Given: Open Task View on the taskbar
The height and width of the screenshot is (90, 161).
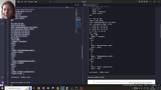Looking at the screenshot, I should click(34, 88).
